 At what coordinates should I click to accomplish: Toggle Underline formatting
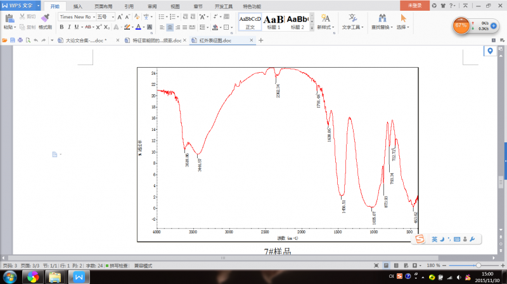tap(76, 27)
